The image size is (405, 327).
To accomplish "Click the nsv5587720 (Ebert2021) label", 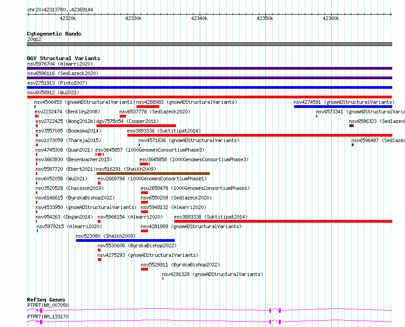I will tap(66, 169).
